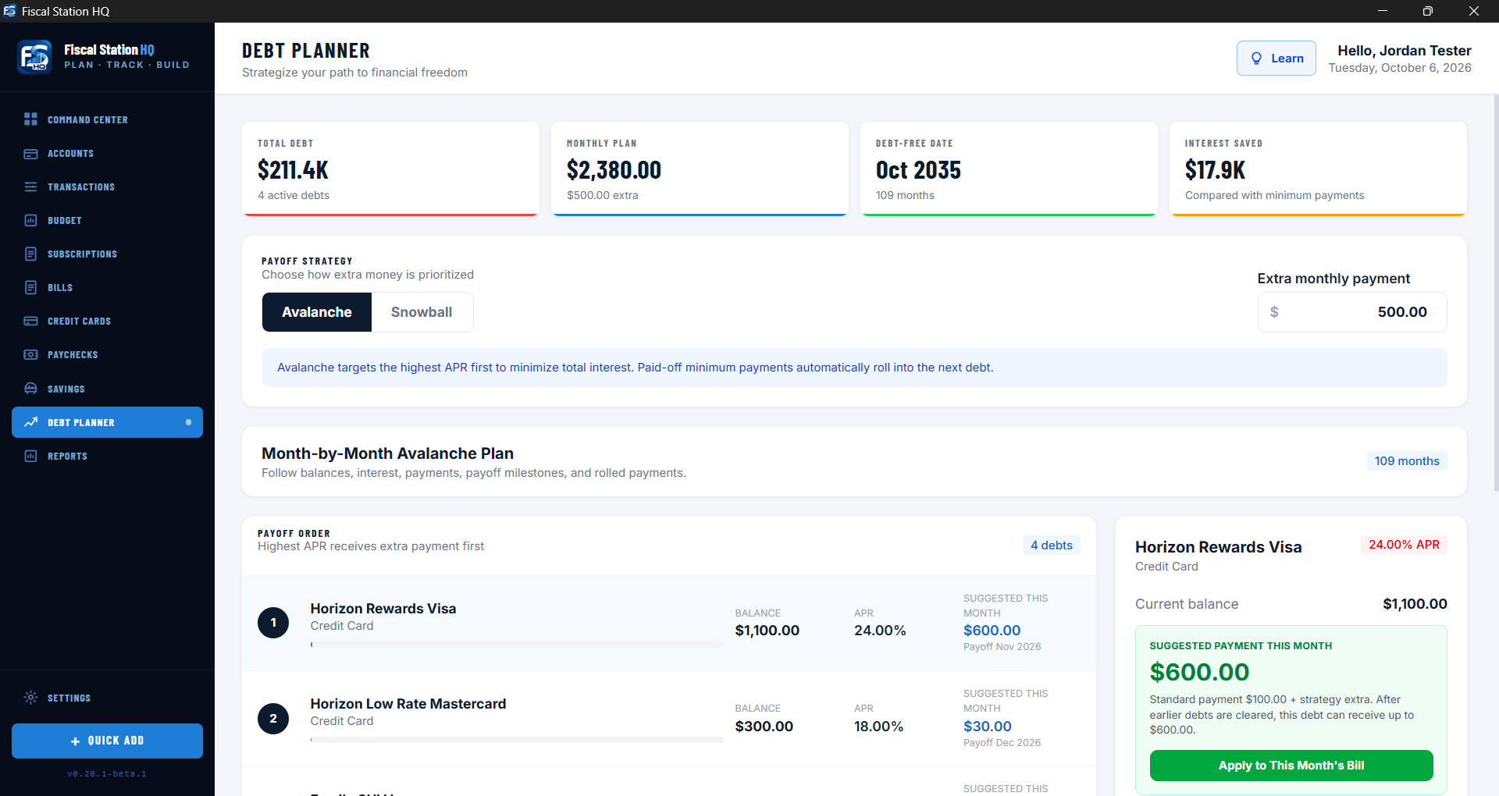This screenshot has width=1499, height=796.
Task: Select the Horizon Rewards Visa debt row
Action: [x=668, y=623]
